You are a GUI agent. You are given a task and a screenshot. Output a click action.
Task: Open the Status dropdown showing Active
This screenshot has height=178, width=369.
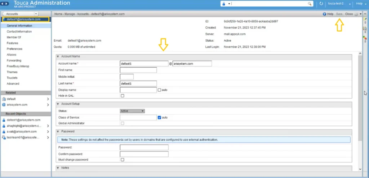click(132, 111)
